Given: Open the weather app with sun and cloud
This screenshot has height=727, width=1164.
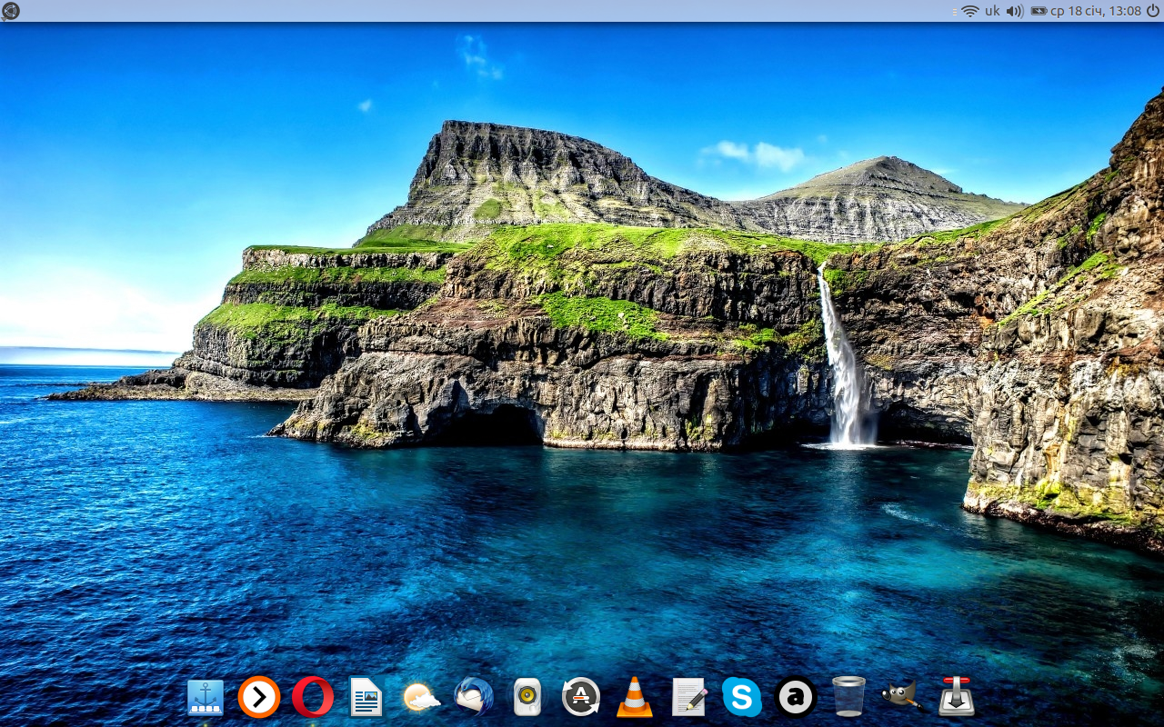Looking at the screenshot, I should pos(421,698).
